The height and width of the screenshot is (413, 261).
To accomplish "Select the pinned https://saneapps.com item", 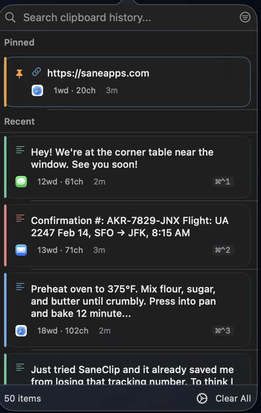I will [x=128, y=82].
